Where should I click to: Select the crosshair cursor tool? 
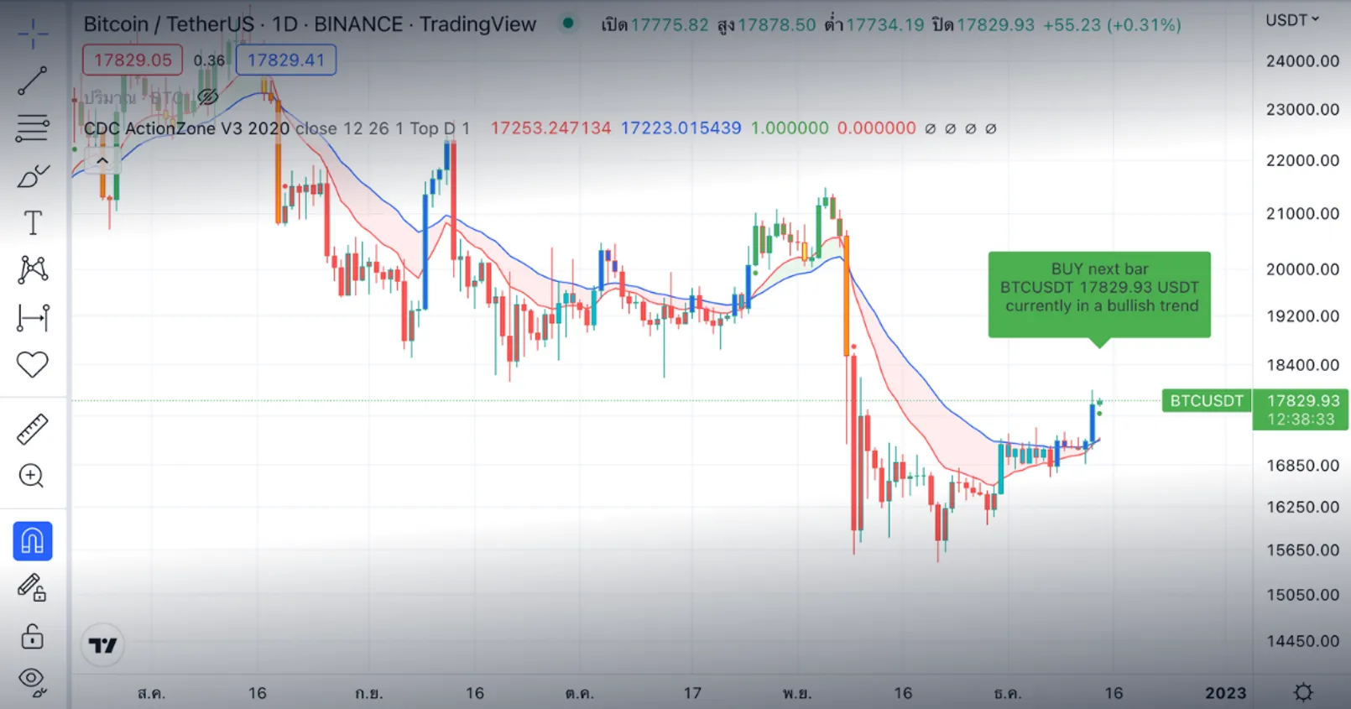click(x=33, y=35)
